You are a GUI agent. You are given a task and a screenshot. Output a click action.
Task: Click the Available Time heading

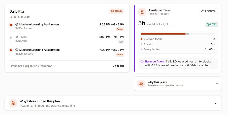(159, 10)
